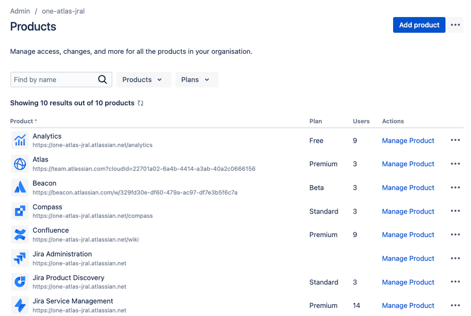471x316 pixels.
Task: Click Manage Product for Beacon
Action: tap(408, 188)
